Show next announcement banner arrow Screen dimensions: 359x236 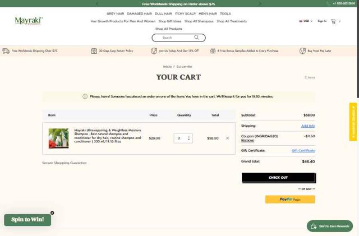point(260,4)
